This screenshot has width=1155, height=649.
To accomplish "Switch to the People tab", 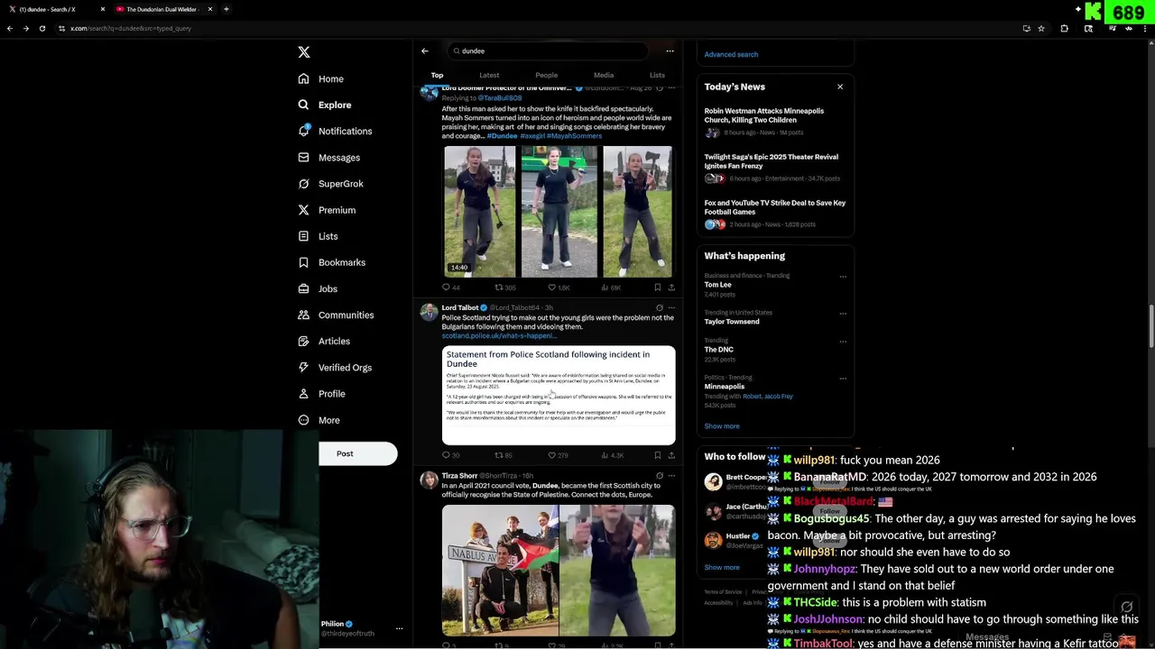I will tap(546, 75).
